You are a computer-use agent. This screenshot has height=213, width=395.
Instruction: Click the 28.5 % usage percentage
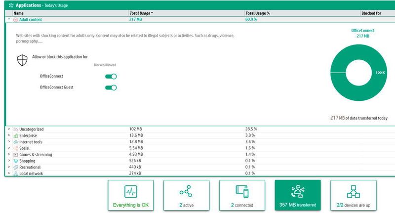pyautogui.click(x=251, y=129)
